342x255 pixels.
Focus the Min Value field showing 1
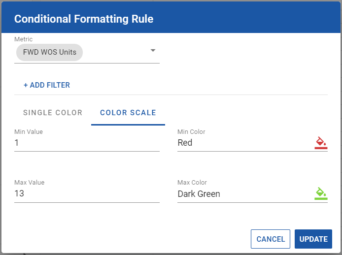point(87,143)
